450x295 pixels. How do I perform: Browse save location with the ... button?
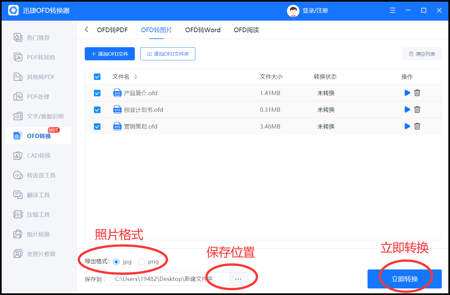(238, 279)
